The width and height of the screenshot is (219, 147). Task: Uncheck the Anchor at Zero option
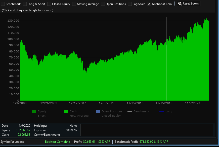point(149,4)
